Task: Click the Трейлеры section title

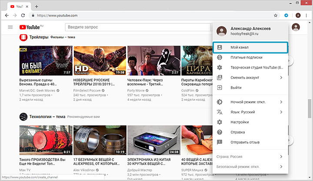Action: tap(39, 37)
